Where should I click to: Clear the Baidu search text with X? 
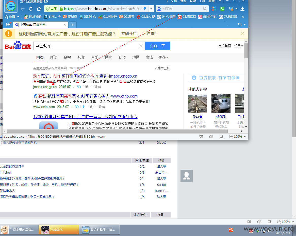pos(141,46)
